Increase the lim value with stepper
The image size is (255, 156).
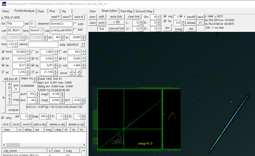[159, 16]
